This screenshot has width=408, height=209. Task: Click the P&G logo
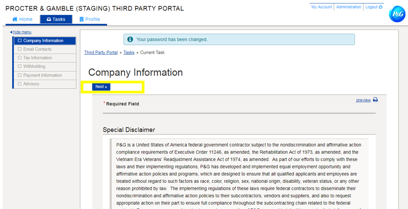[x=397, y=14]
